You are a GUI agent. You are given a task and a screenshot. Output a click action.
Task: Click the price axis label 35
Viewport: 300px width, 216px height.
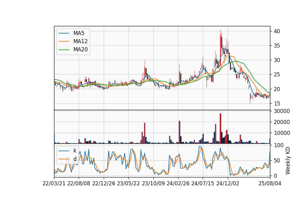click(277, 46)
